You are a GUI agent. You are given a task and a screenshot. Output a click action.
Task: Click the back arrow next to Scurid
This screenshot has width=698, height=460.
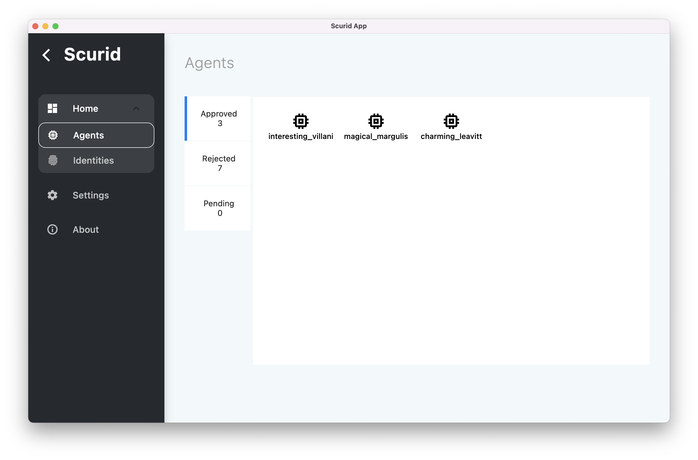(x=46, y=55)
